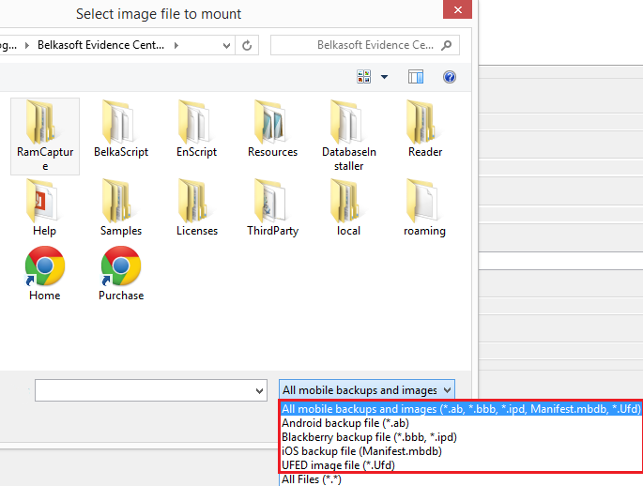Open the help question mark

(450, 77)
